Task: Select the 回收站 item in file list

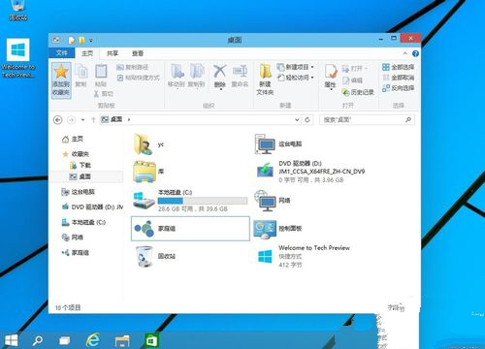Action: [155, 256]
